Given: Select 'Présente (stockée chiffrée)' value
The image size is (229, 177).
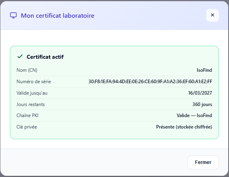Looking at the screenshot, I should [184, 127].
